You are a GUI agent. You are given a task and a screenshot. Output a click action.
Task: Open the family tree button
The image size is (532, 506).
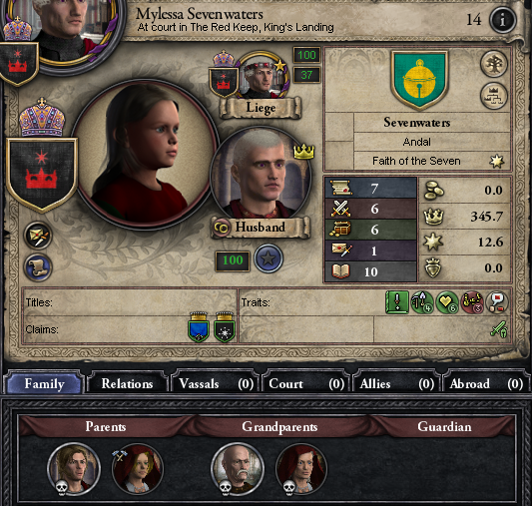(x=494, y=64)
